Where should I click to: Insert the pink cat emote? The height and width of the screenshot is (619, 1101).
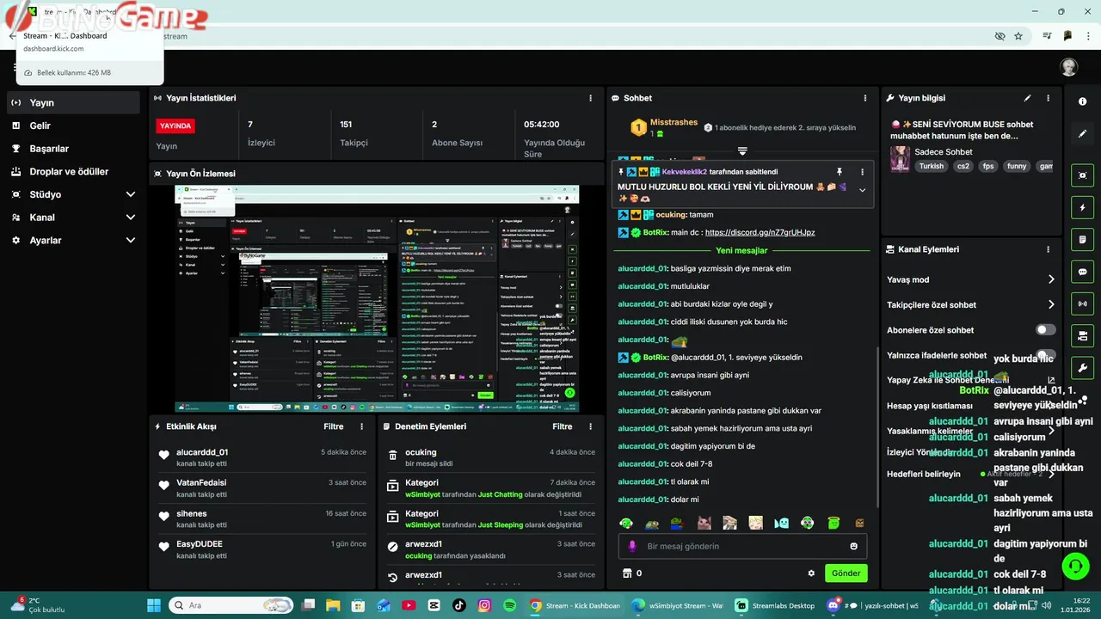coord(704,523)
